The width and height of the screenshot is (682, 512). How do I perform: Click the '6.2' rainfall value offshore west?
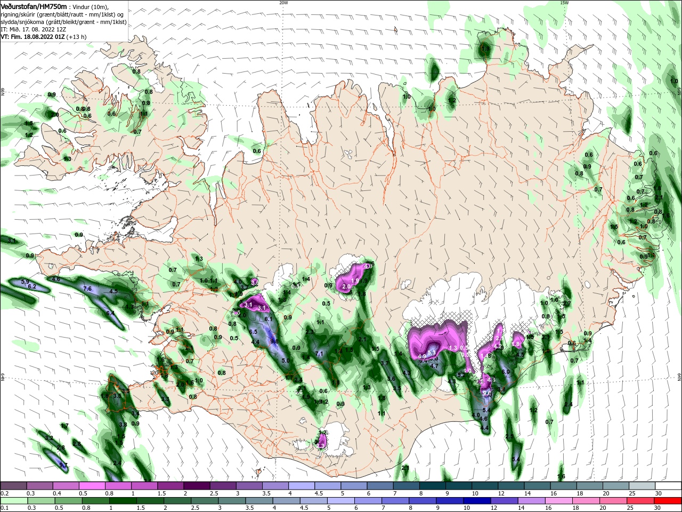click(31, 286)
